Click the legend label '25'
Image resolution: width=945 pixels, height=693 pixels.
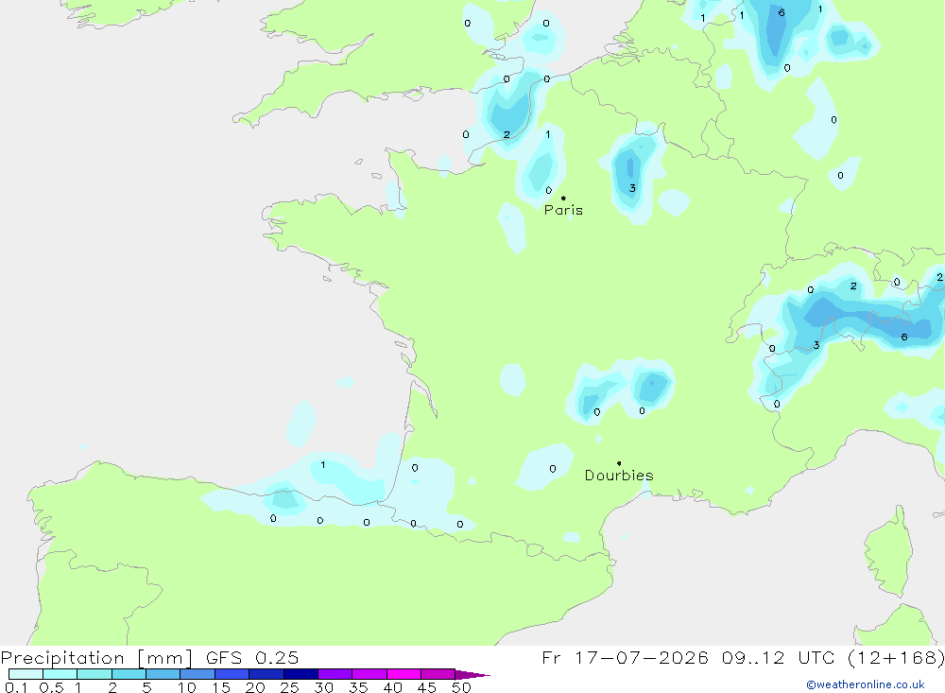[289, 687]
